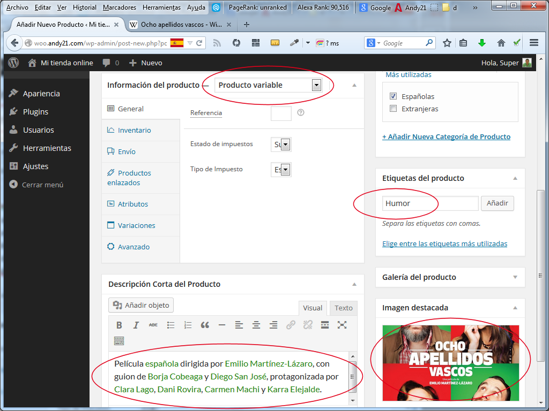Click the WordPress logo in admin bar
Viewport: 549px width, 411px height.
point(13,63)
